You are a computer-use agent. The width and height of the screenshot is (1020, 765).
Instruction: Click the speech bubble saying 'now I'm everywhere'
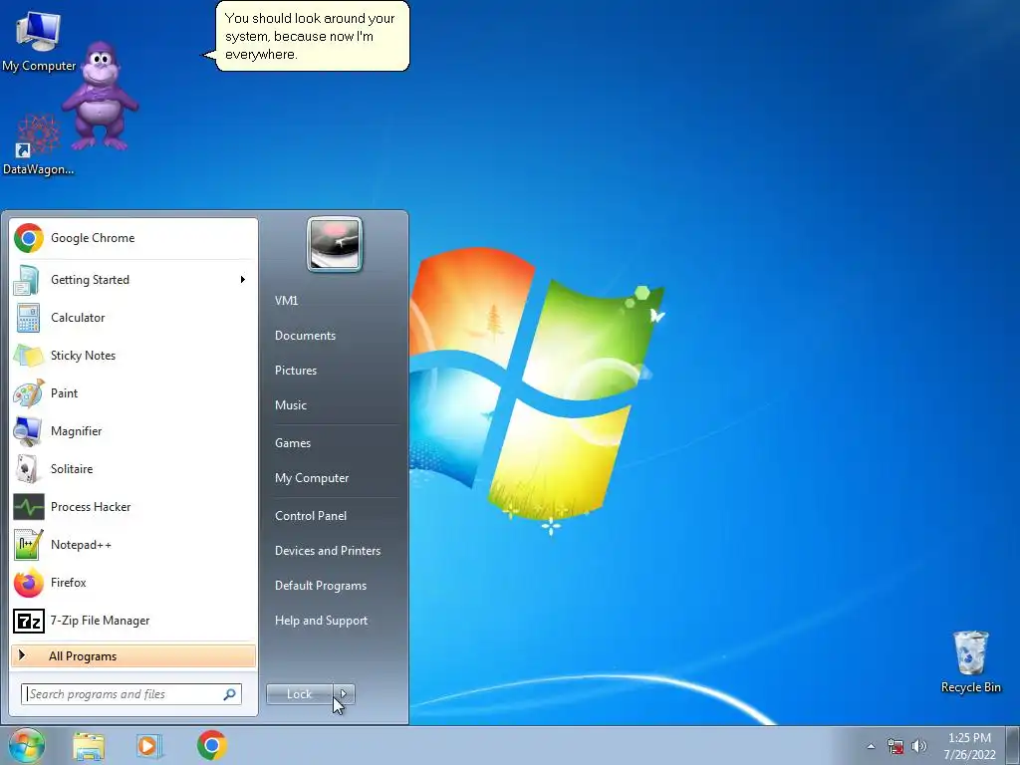click(x=312, y=37)
